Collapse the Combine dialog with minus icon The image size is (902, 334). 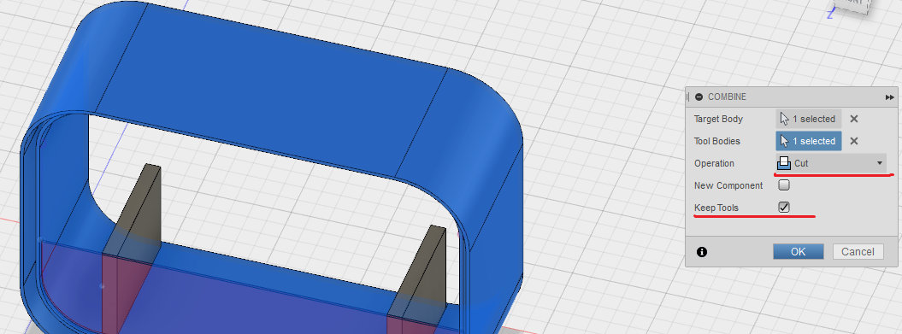pyautogui.click(x=699, y=97)
